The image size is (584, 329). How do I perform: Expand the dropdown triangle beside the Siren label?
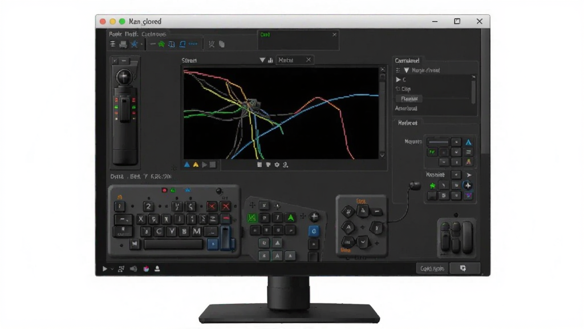click(x=262, y=60)
